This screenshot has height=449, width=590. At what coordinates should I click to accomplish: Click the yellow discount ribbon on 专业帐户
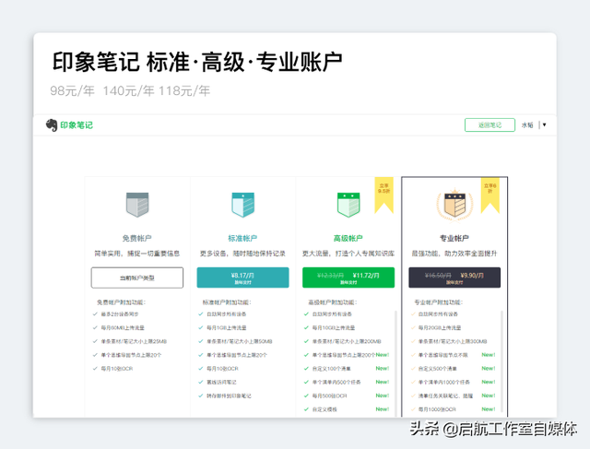490,189
